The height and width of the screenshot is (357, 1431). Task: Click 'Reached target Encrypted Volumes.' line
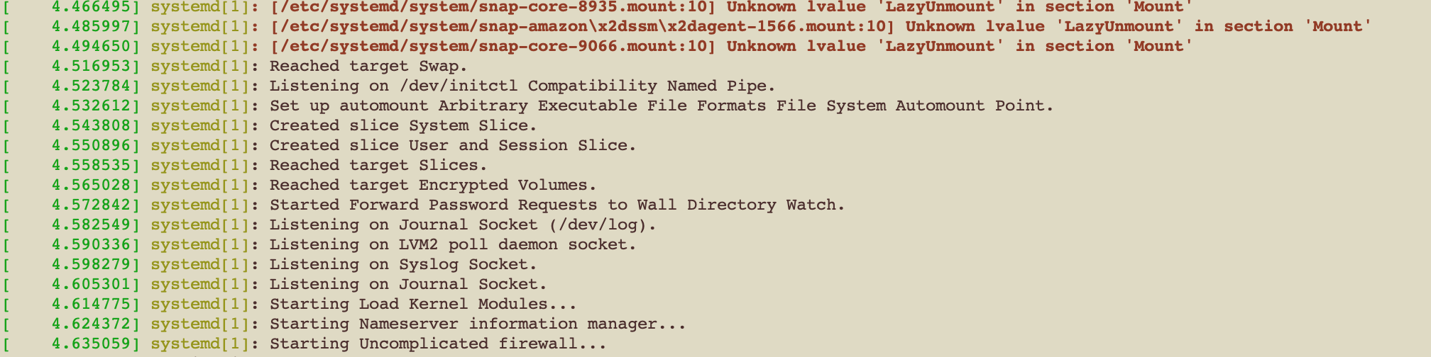click(x=433, y=186)
